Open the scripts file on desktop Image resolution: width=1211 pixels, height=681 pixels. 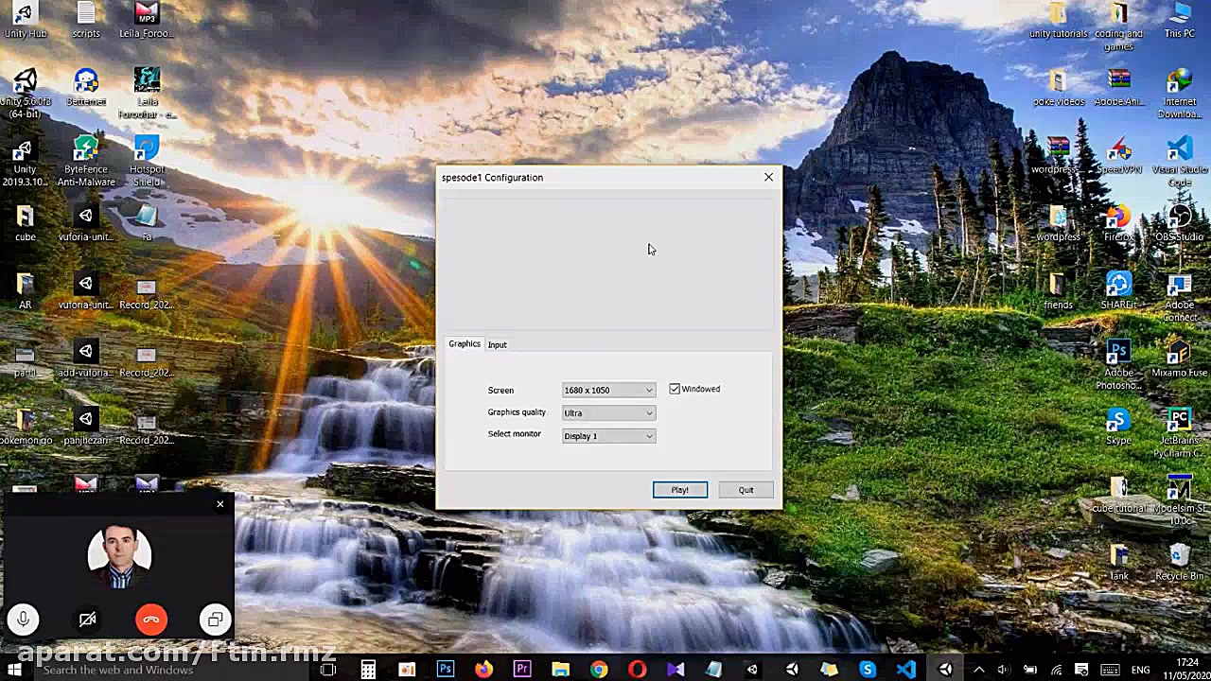86,21
